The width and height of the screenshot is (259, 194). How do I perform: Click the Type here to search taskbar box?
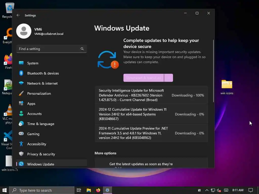coord(42,190)
